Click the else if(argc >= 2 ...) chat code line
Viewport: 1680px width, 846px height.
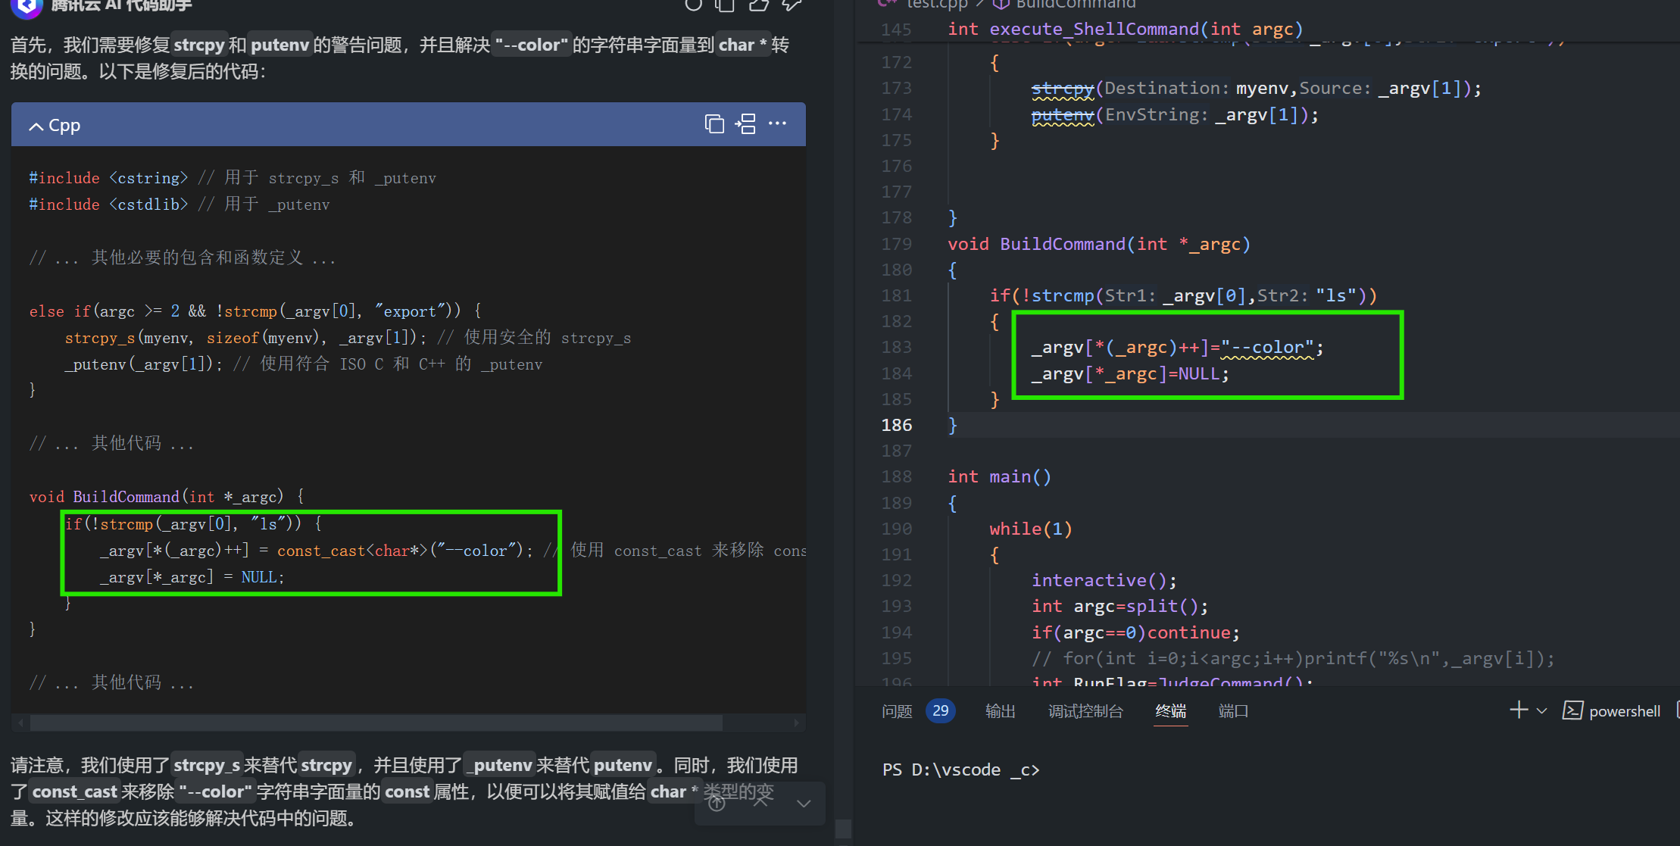tap(255, 311)
